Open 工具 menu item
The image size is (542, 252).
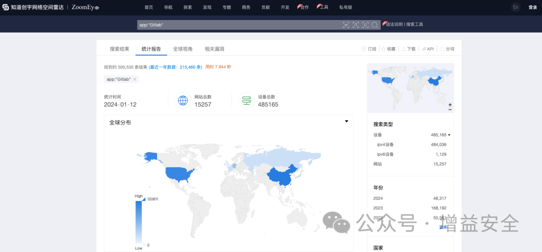click(x=324, y=7)
